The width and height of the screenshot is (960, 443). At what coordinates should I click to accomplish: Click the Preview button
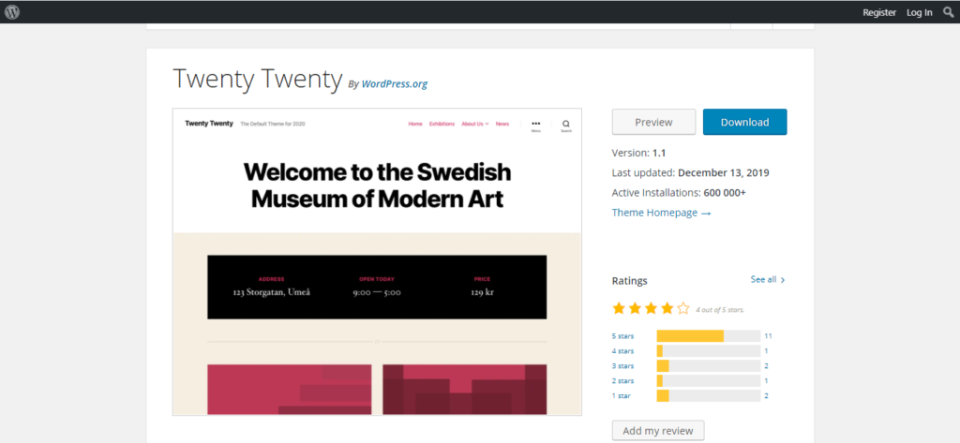click(653, 122)
